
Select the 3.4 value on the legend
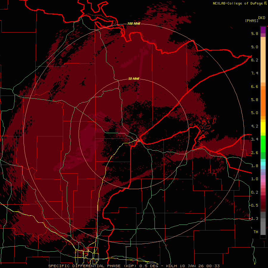coord(255,139)
